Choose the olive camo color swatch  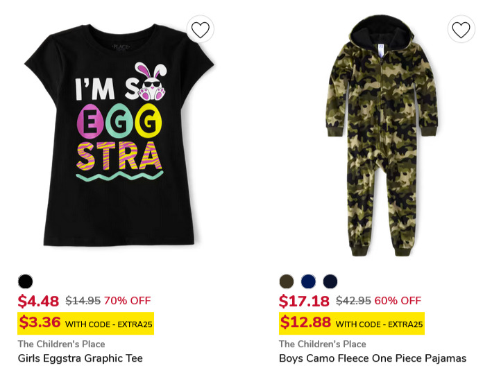click(x=287, y=281)
